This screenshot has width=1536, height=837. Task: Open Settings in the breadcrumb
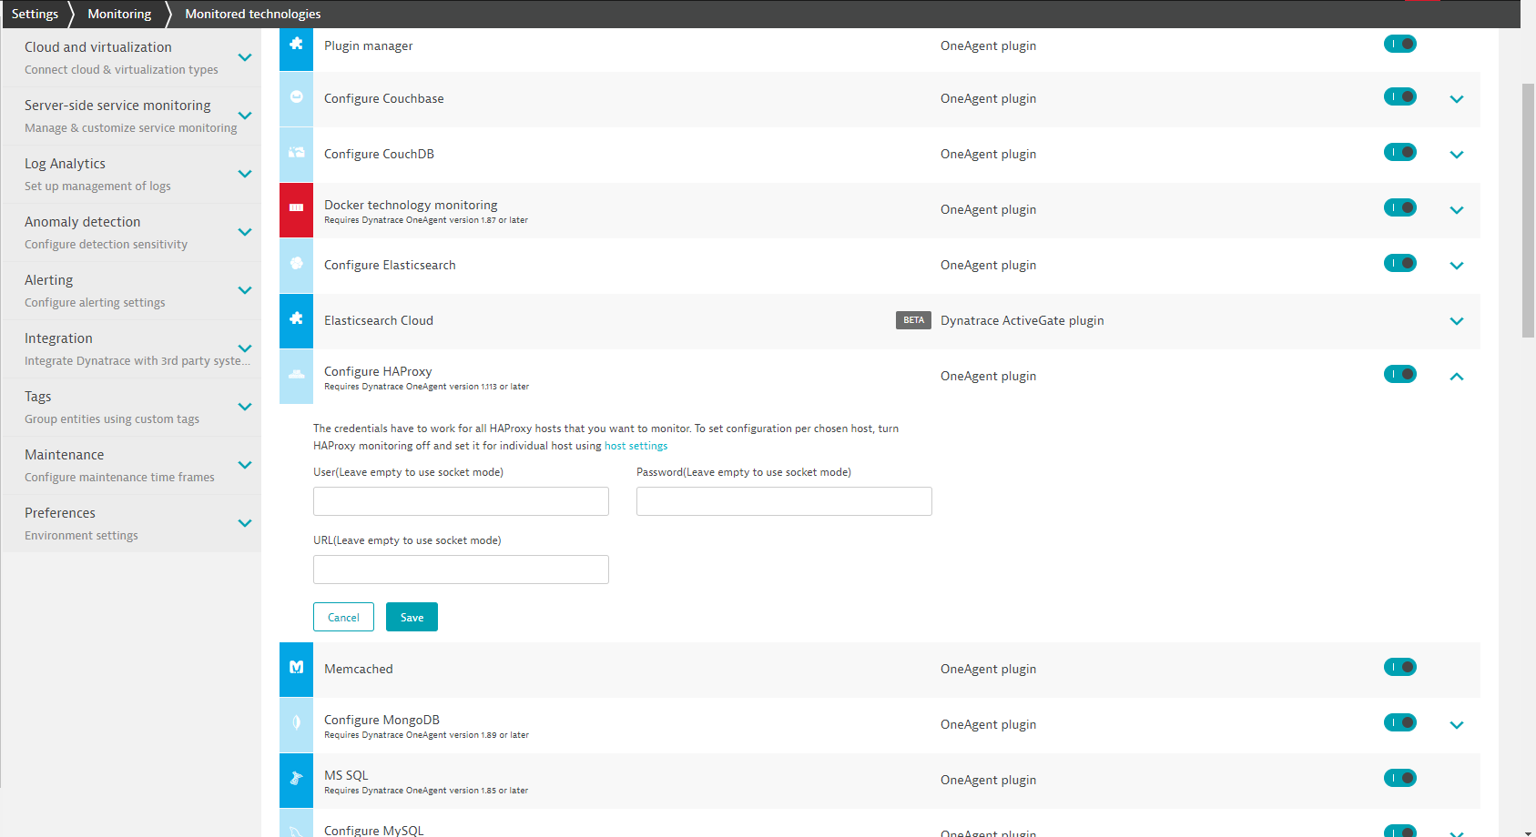tap(35, 14)
